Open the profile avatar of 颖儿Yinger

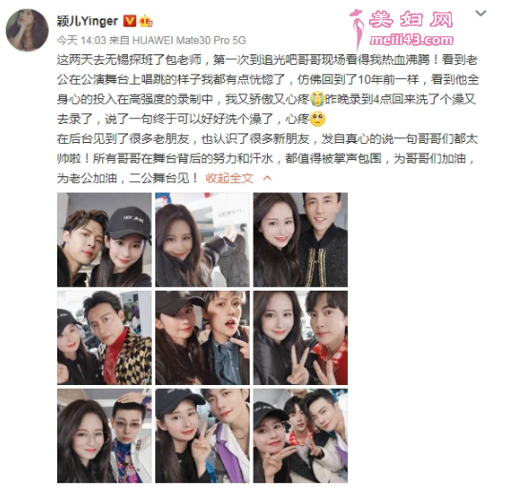coord(28,30)
